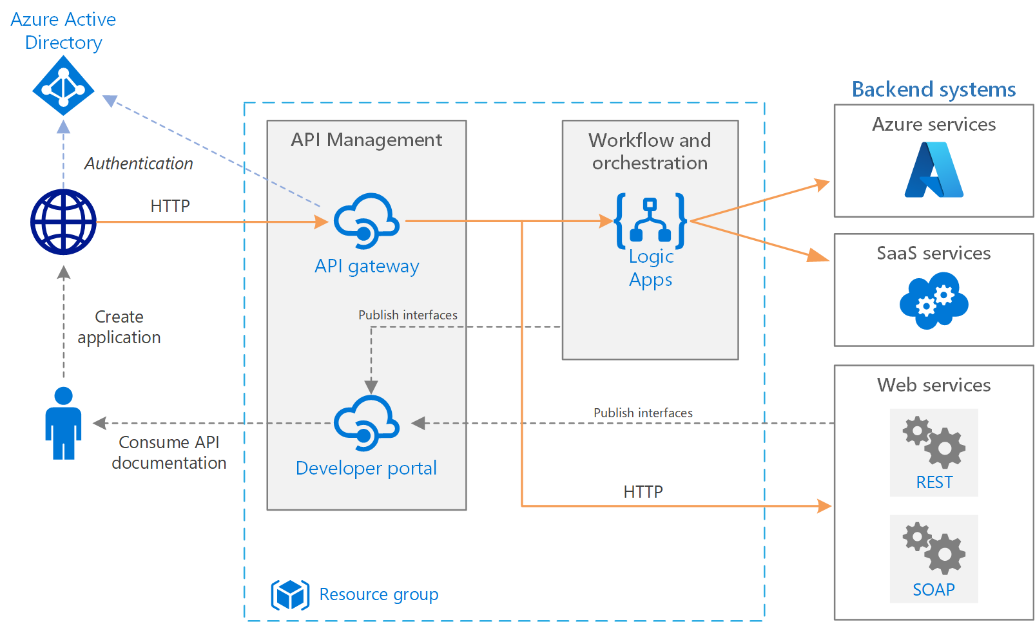Viewport: 1035px width, 622px height.
Task: Click the SOAP label
Action: 934,589
